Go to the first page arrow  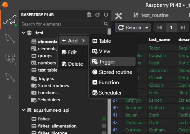[x=160, y=28]
